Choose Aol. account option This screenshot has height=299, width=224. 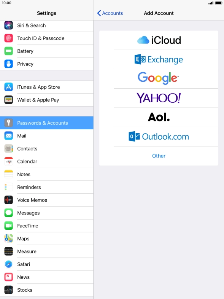(159, 117)
